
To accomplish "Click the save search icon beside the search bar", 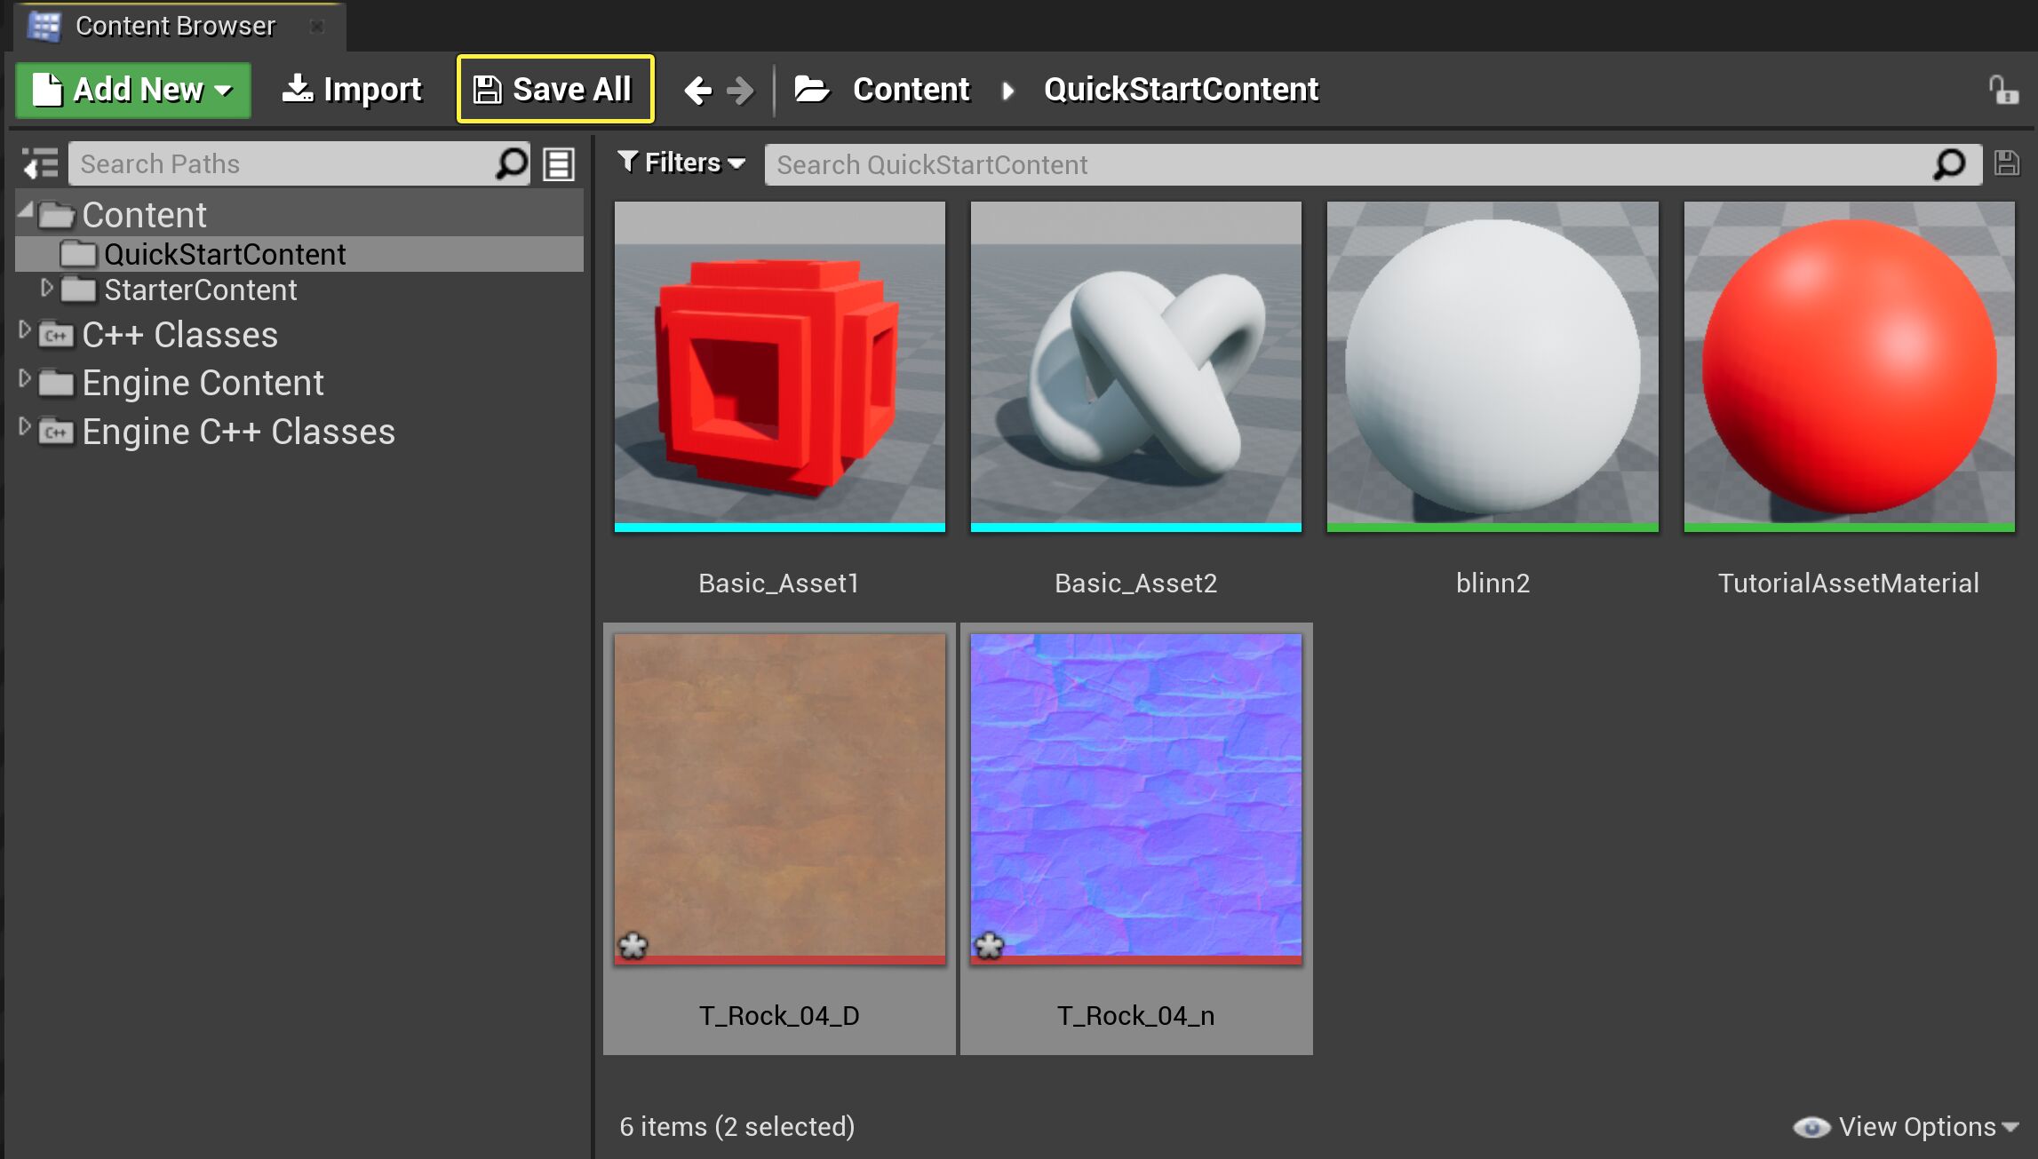I will tap(2006, 163).
